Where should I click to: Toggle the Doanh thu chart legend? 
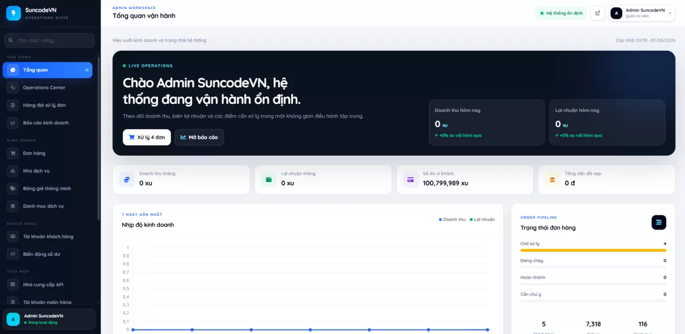coord(452,219)
